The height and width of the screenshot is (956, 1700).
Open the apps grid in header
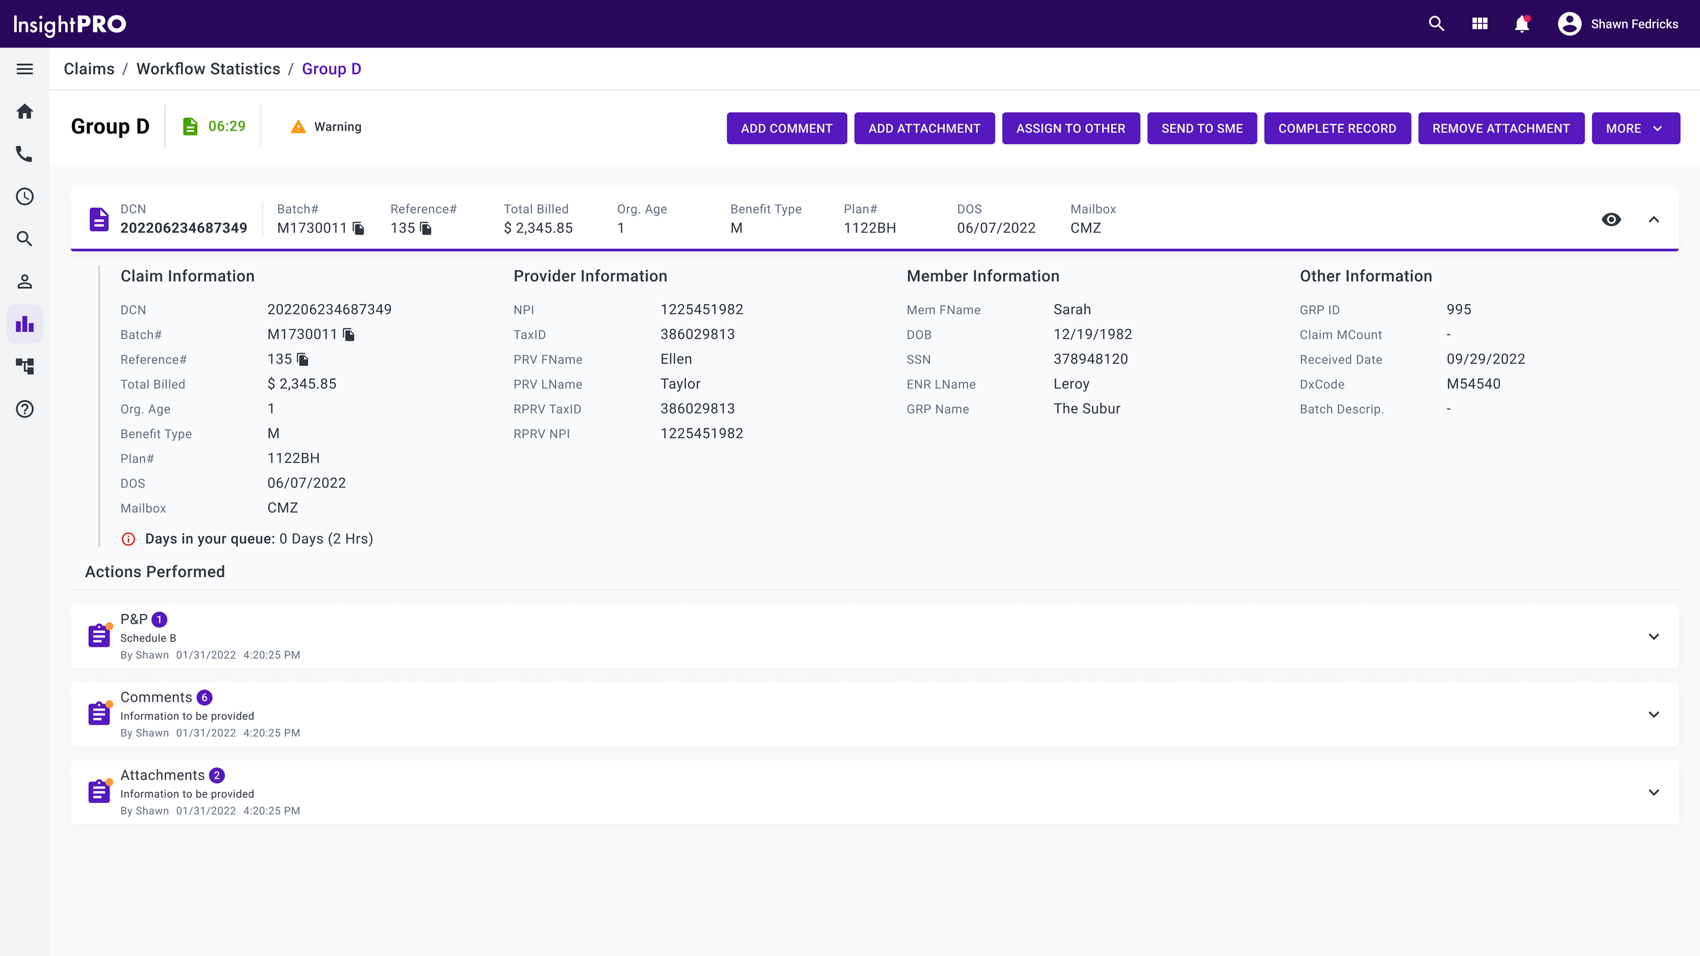pyautogui.click(x=1480, y=24)
